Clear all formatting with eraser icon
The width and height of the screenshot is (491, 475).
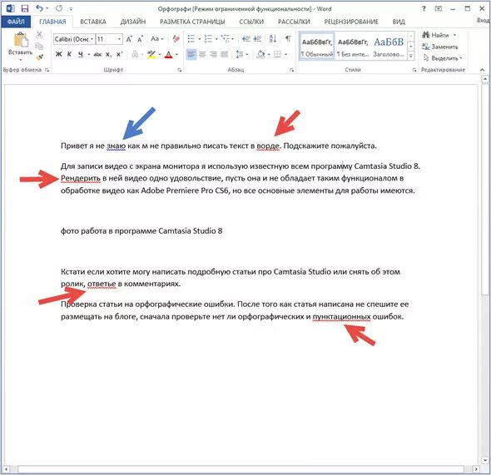[176, 39]
